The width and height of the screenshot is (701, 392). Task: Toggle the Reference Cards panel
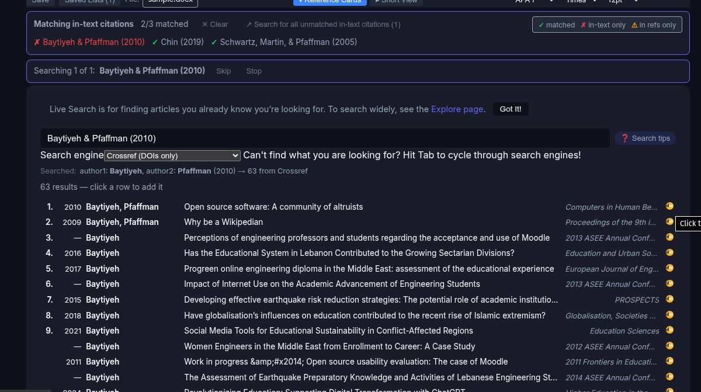329,2
